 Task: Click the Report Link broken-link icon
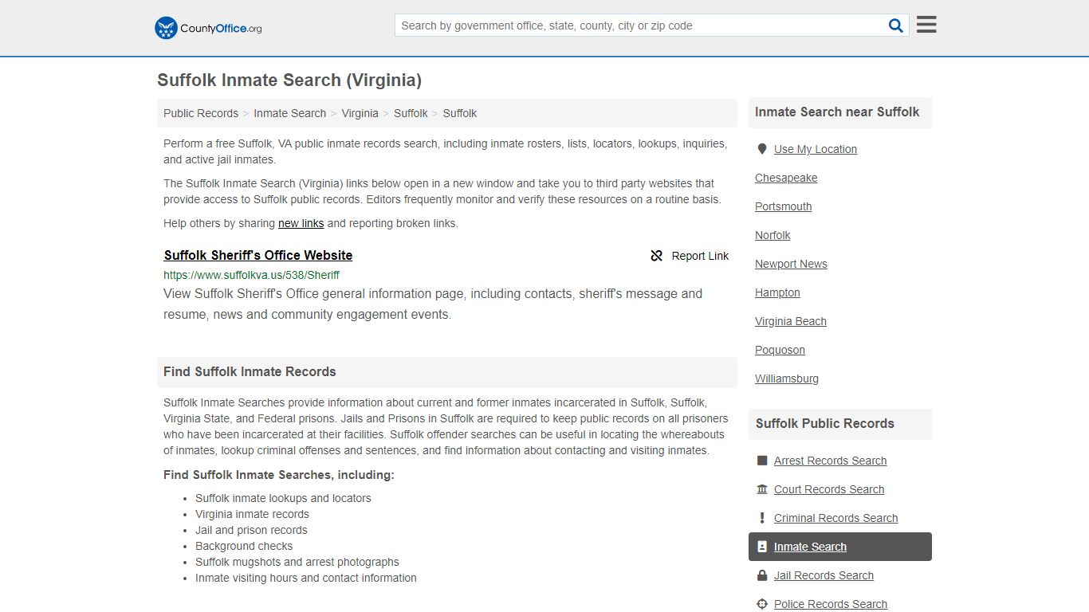pos(657,256)
